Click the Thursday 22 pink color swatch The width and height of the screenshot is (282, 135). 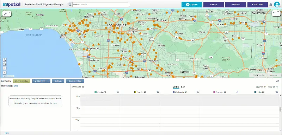coord(214,92)
